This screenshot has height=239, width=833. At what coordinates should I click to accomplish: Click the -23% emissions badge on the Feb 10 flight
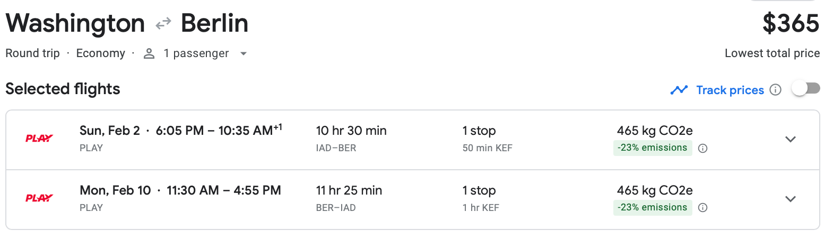click(652, 208)
